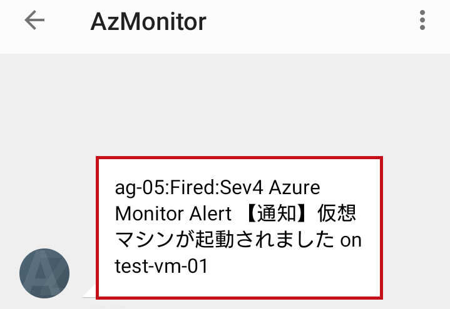Tap the words Monitor Alert in message

(173, 213)
